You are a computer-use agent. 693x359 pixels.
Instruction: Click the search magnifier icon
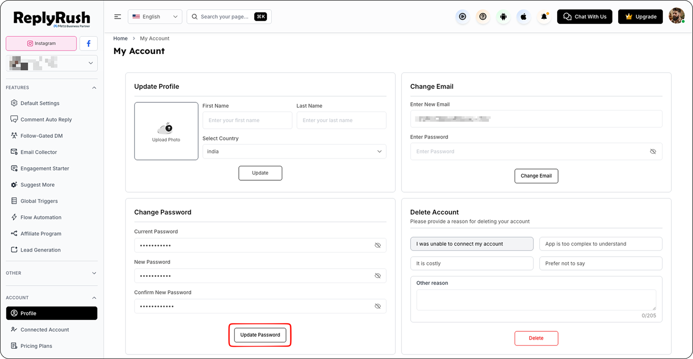[195, 17]
